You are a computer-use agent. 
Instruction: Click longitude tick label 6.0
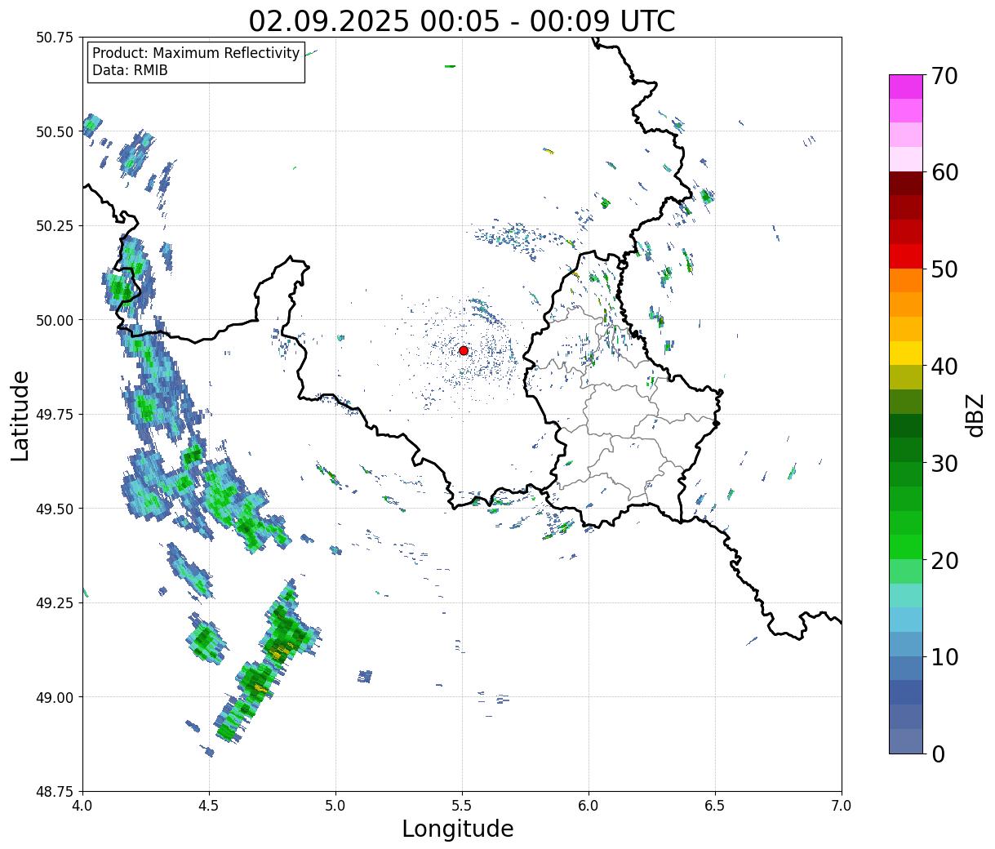point(589,806)
